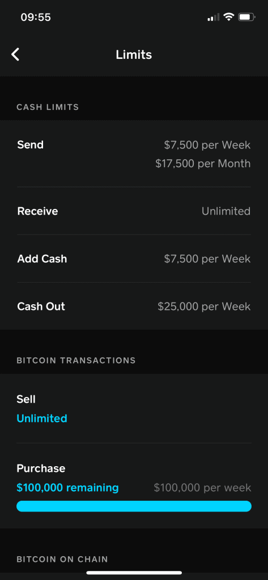Tap the cellular signal bars icon

214,17
